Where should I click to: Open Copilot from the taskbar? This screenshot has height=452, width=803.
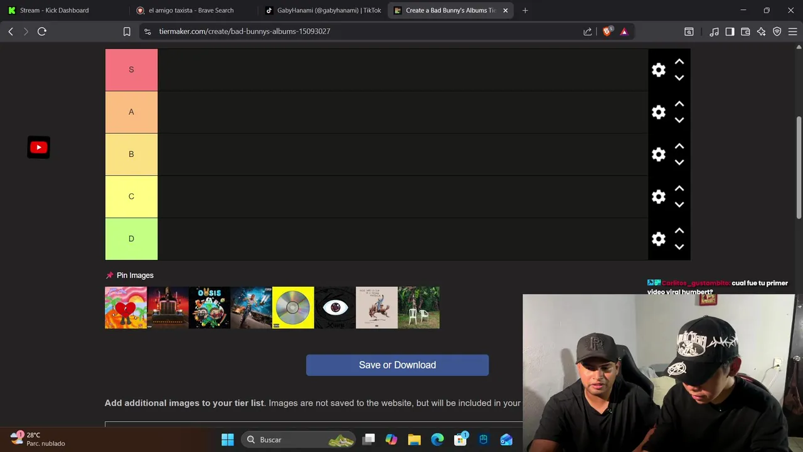(x=391, y=439)
